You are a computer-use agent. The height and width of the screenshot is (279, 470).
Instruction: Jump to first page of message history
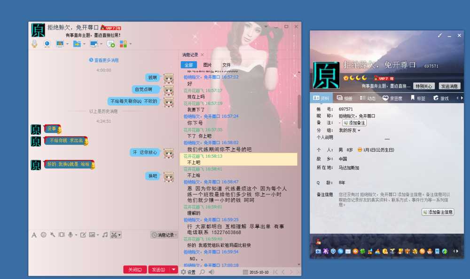point(275,272)
